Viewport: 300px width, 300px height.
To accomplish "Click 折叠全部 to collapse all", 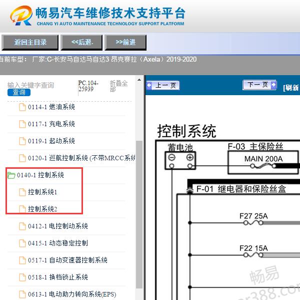I will [118, 86].
